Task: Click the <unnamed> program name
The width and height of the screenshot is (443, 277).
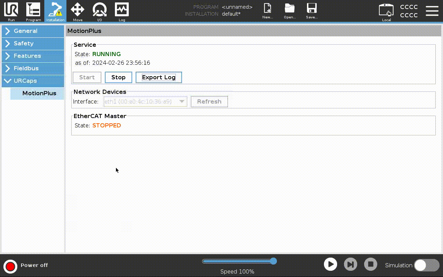Action: tap(237, 7)
